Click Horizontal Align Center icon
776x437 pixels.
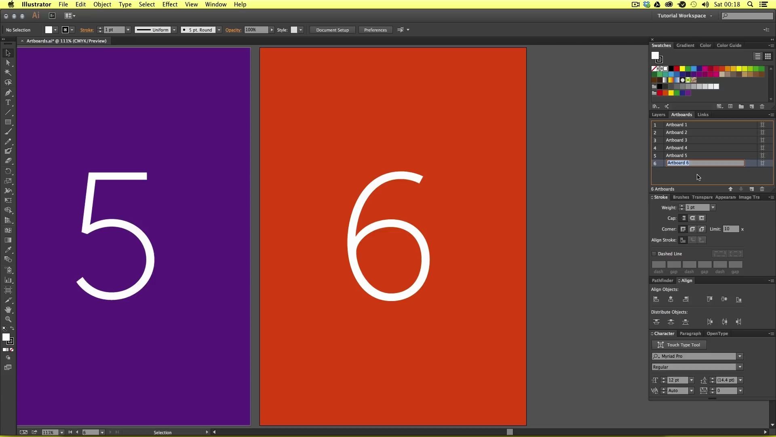[671, 299]
